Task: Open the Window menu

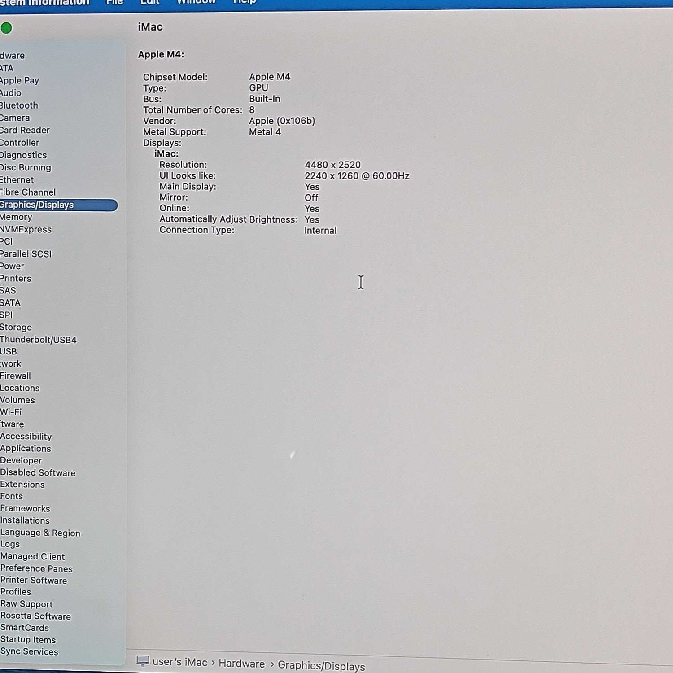Action: tap(196, 2)
